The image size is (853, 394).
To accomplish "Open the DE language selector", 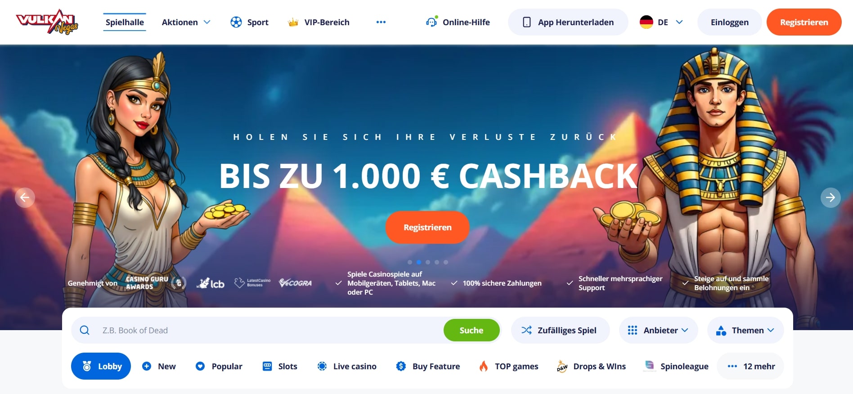I will point(661,22).
